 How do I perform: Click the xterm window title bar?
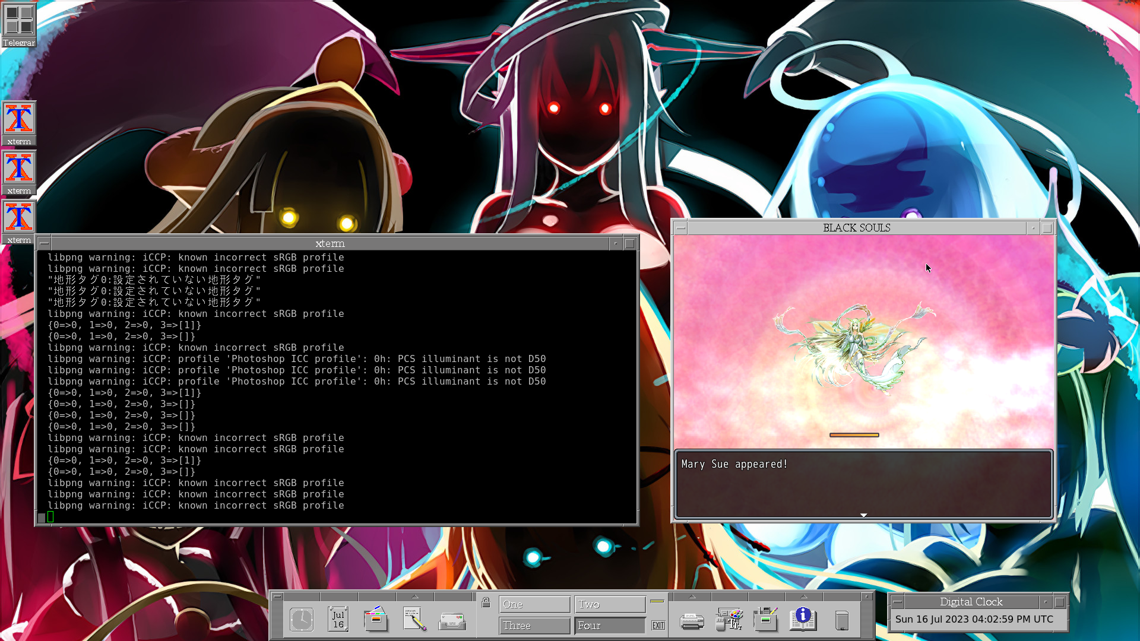click(x=330, y=243)
